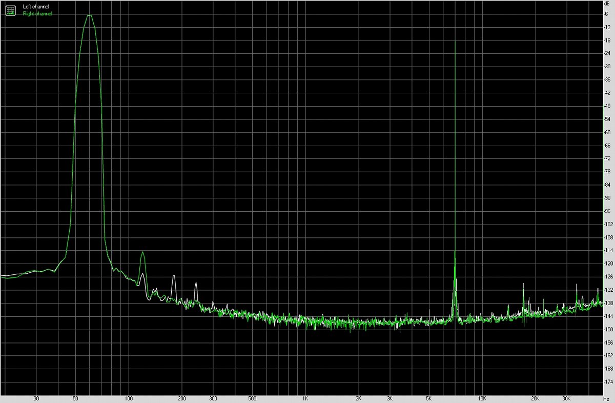Click the -66 dB scale value
Image resolution: width=615 pixels, height=403 pixels.
tap(608, 145)
